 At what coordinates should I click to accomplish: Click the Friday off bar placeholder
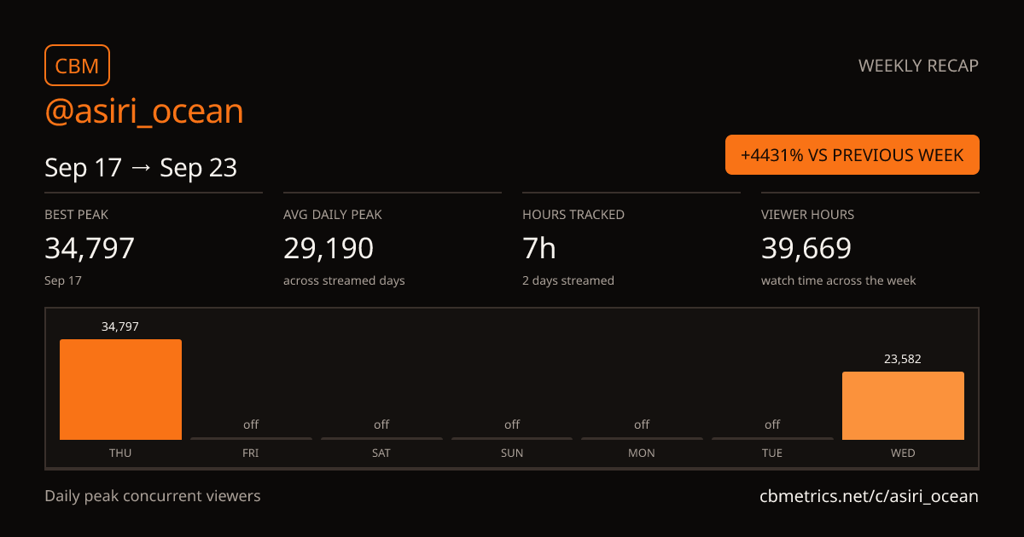click(x=251, y=438)
